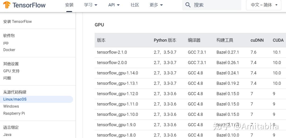Image resolution: width=286 pixels, height=138 pixels.
Task: Click the tensorflow_gpu-1.9.0 cell
Action: click(x=116, y=125)
